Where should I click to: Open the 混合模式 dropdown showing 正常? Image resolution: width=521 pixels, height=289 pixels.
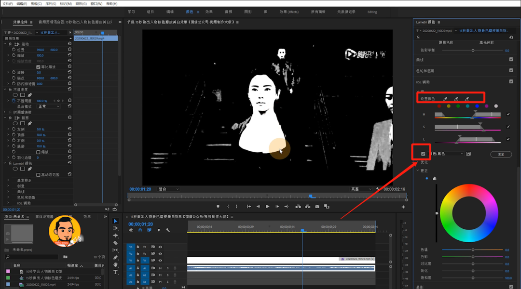pos(49,106)
